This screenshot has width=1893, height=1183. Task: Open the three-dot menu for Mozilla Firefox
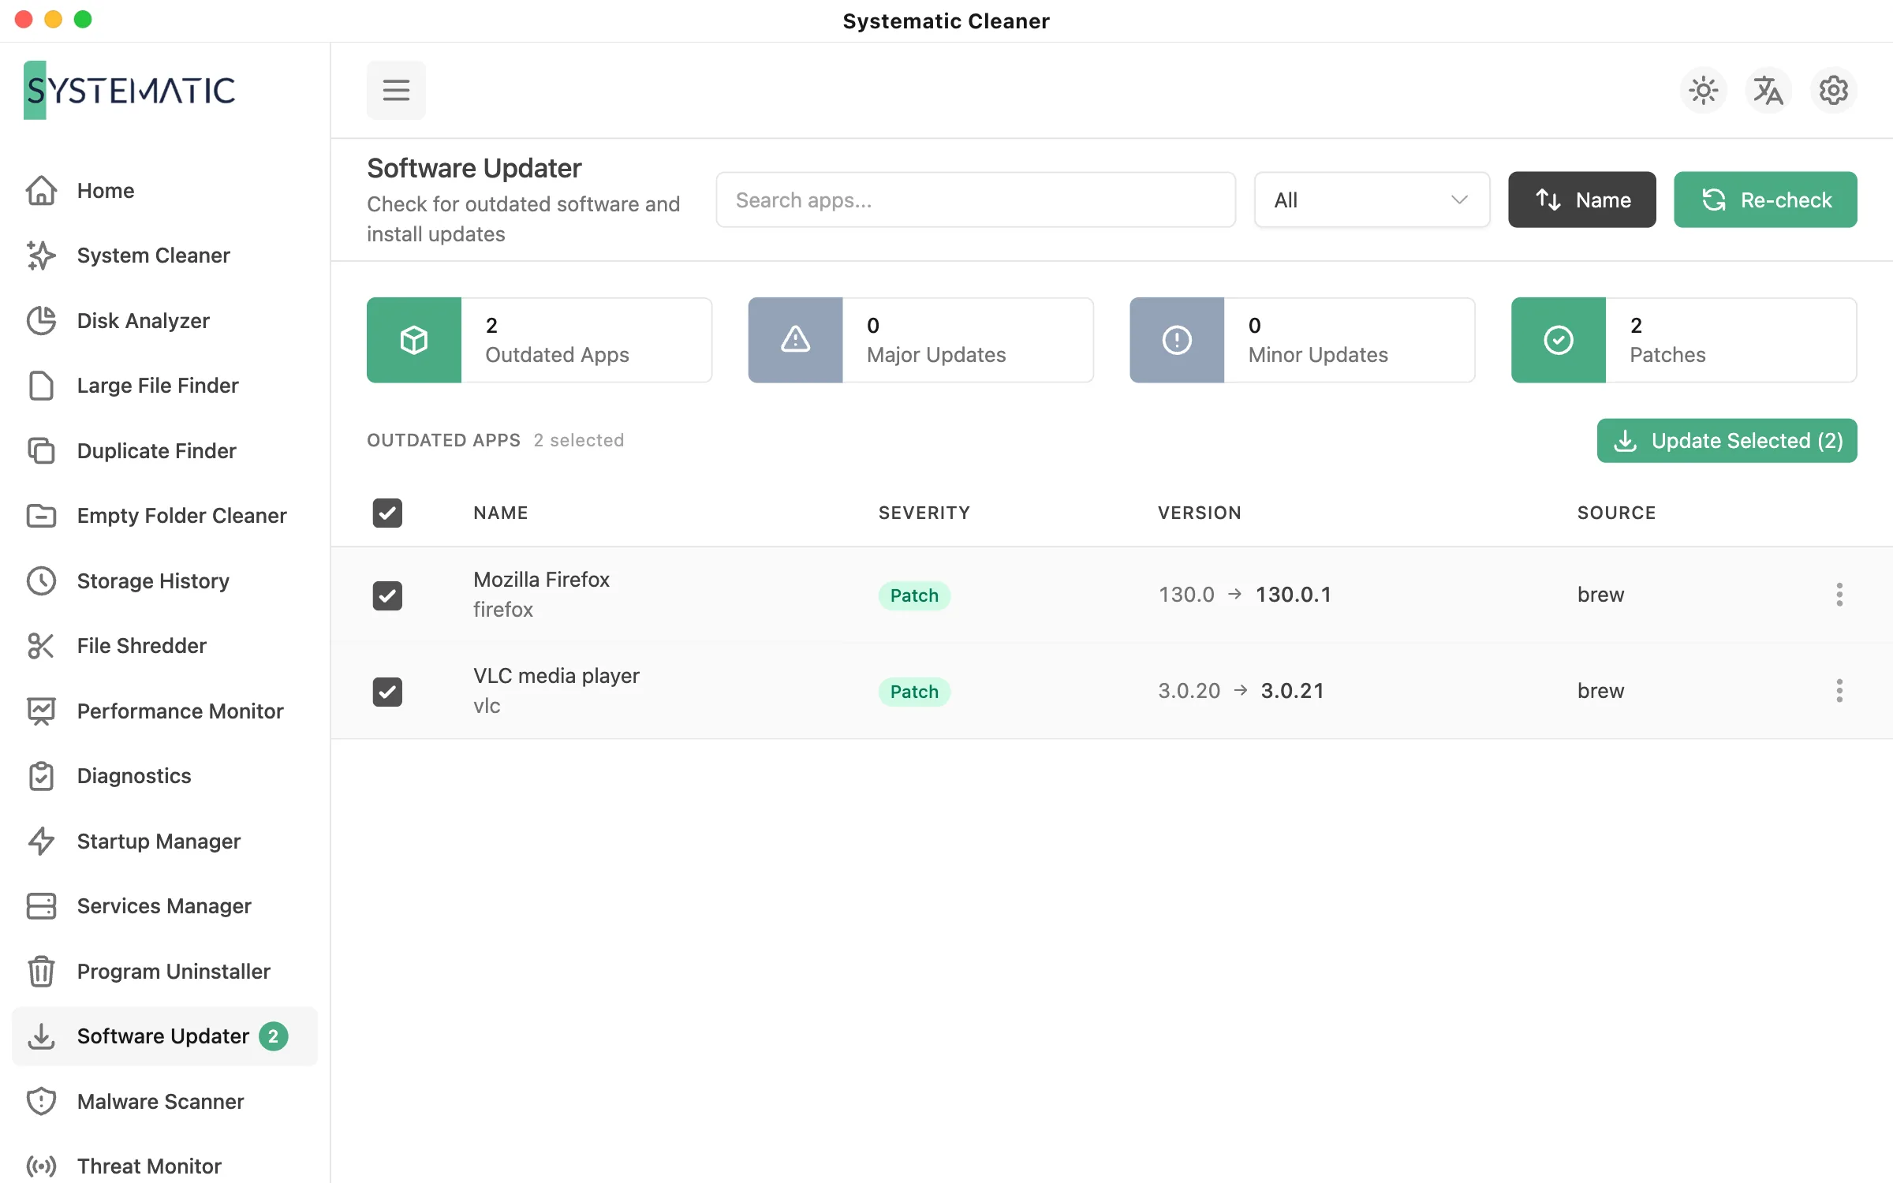[x=1839, y=595]
